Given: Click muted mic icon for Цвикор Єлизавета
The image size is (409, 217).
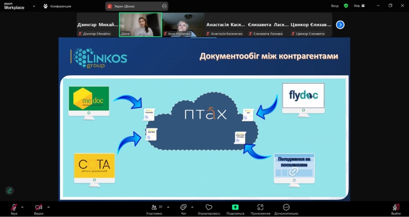Looking at the screenshot, I should [x=293, y=34].
